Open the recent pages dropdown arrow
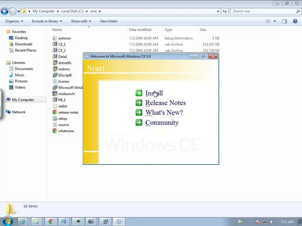This screenshot has width=302, height=226. (19, 11)
